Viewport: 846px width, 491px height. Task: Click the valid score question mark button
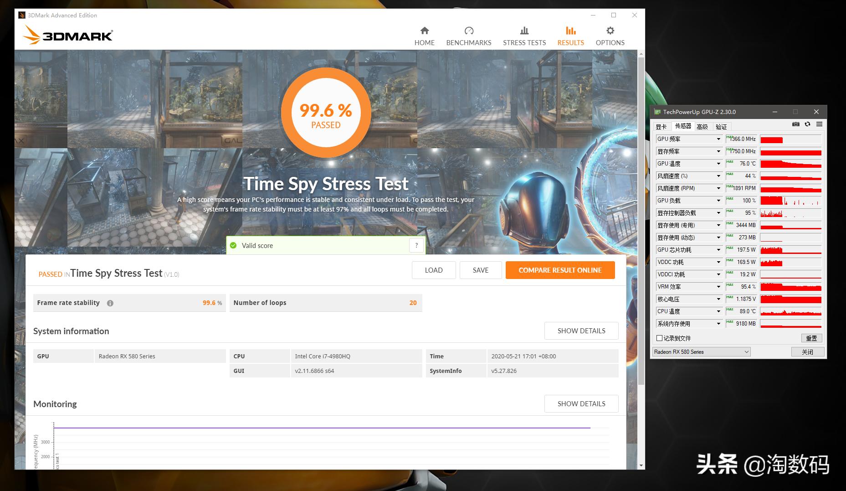(x=416, y=245)
